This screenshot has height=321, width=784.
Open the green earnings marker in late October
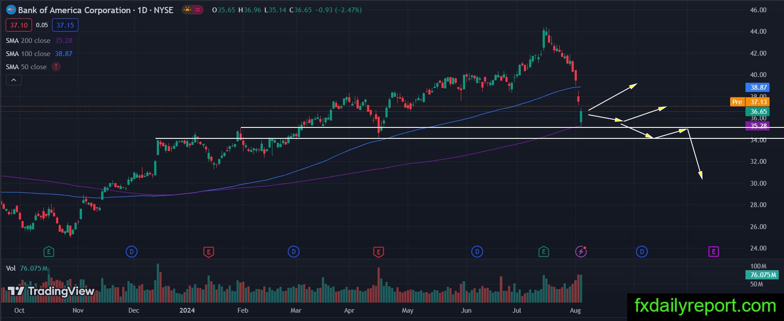coord(49,252)
